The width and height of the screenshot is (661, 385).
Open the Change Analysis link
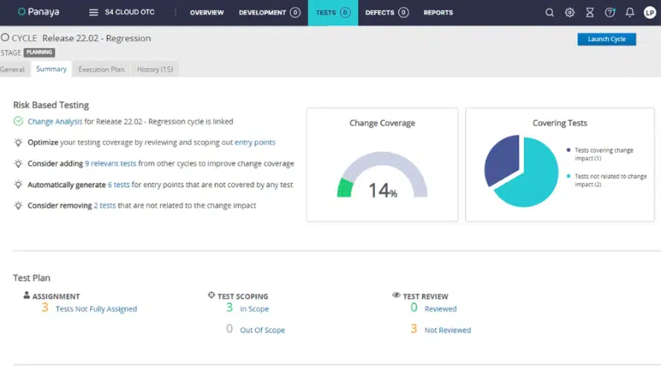tap(55, 122)
